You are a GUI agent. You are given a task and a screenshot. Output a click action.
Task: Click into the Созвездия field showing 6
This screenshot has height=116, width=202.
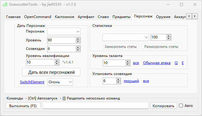click(x=62, y=49)
